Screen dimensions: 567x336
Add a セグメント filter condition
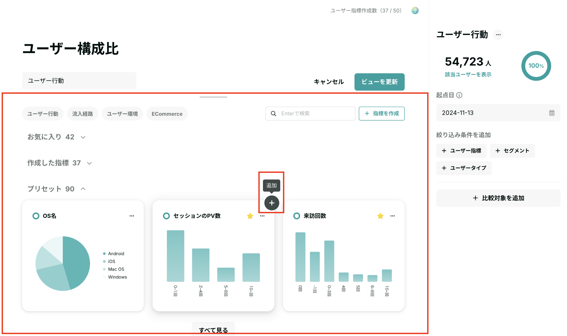coord(512,151)
